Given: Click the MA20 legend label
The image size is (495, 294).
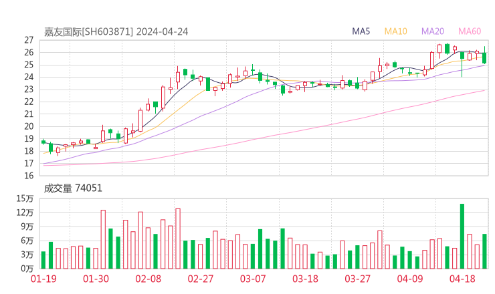Looking at the screenshot, I should pos(433,31).
